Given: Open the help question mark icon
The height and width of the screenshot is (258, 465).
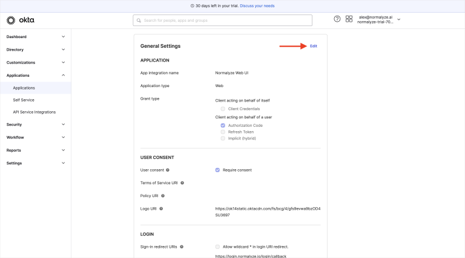Looking at the screenshot, I should click(337, 19).
